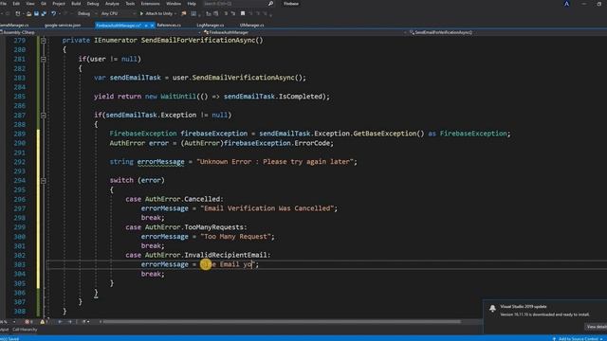Open the Extensions menu

[x=150, y=4]
